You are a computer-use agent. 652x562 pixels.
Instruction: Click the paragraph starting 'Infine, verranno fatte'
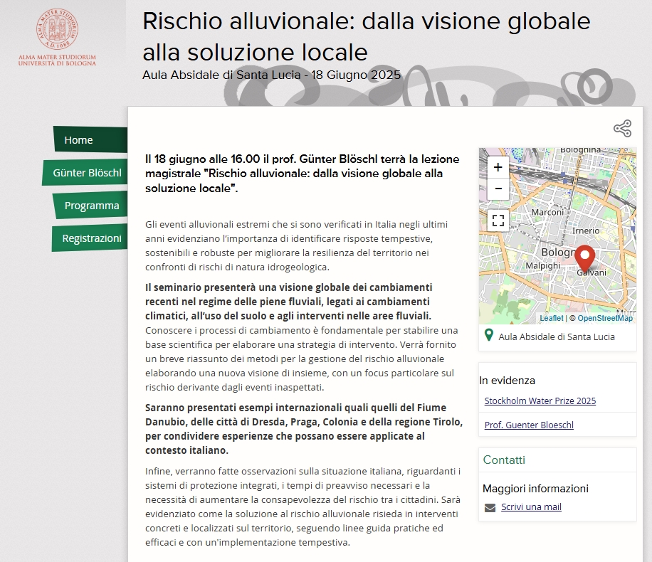pyautogui.click(x=303, y=507)
